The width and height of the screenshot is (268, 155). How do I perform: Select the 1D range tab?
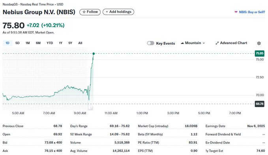(7, 43)
